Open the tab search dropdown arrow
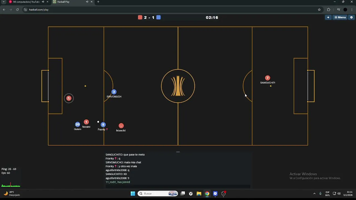The width and height of the screenshot is (356, 200). [4, 2]
